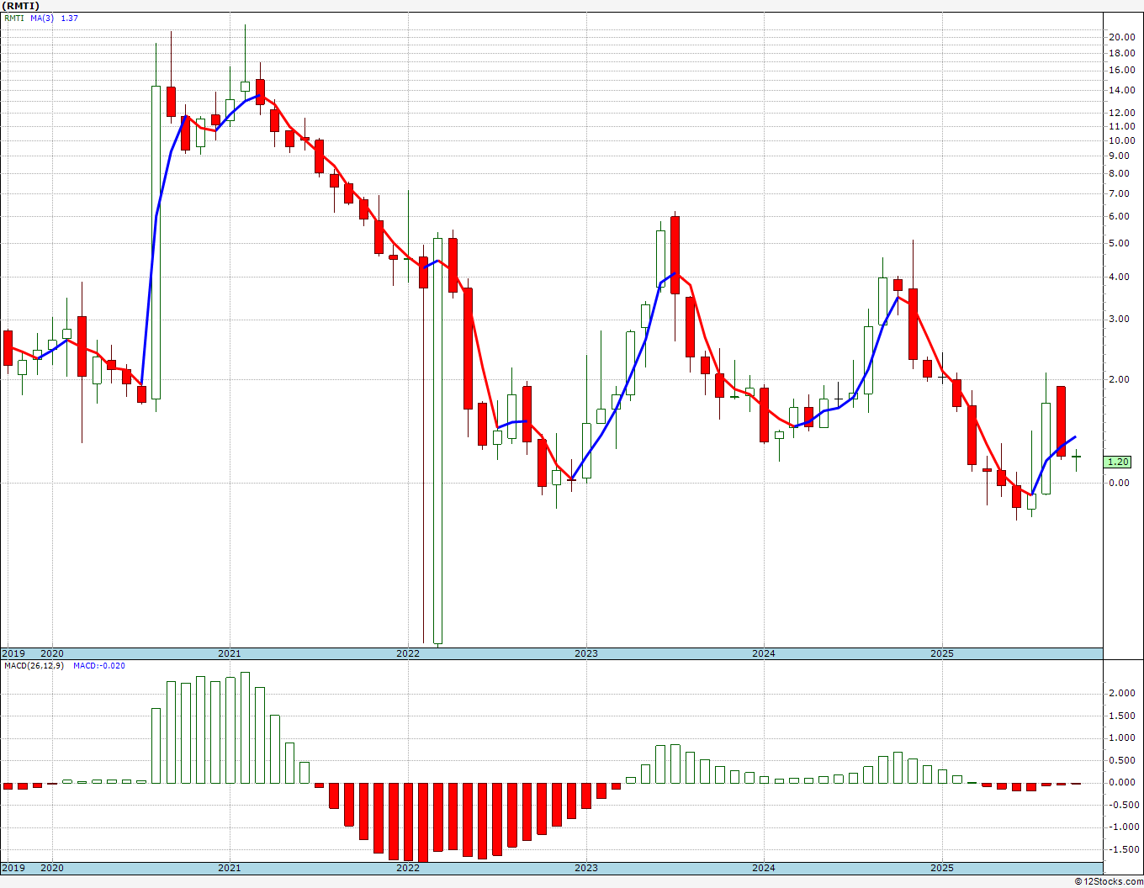
Task: Click the "8.00" price axis label
Action: click(x=1120, y=173)
